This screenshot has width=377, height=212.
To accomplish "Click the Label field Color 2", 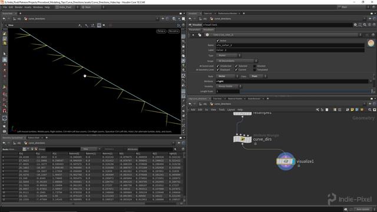I will pyautogui.click(x=290, y=50).
